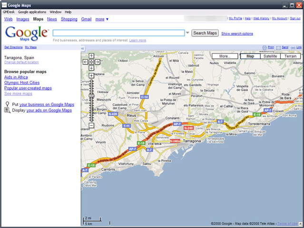Switch to Map view
Screen dimensions: 304x228
[x=250, y=56]
